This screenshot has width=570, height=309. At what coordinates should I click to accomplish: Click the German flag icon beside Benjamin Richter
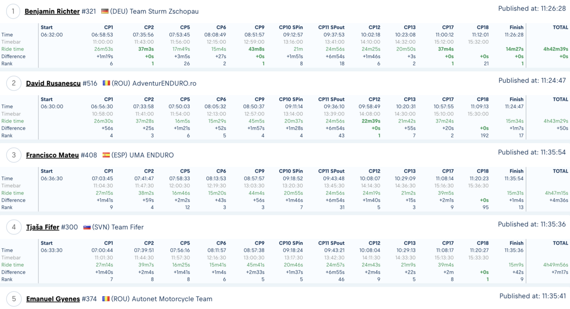click(105, 11)
